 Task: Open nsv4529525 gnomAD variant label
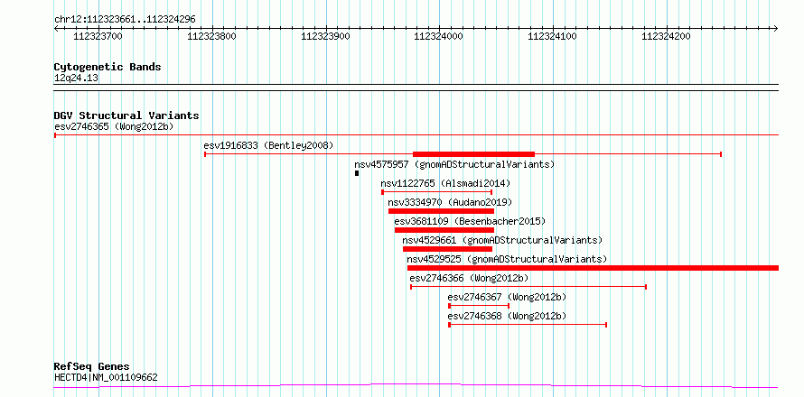coord(507,259)
